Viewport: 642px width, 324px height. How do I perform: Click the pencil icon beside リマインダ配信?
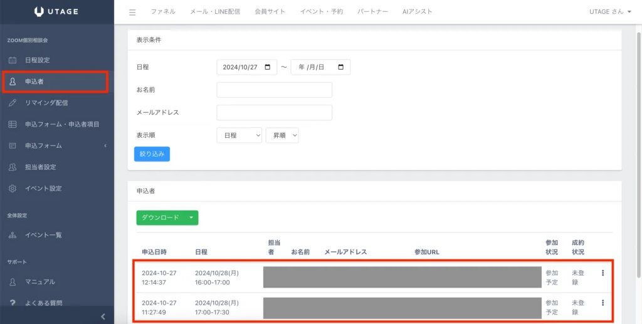pos(13,103)
